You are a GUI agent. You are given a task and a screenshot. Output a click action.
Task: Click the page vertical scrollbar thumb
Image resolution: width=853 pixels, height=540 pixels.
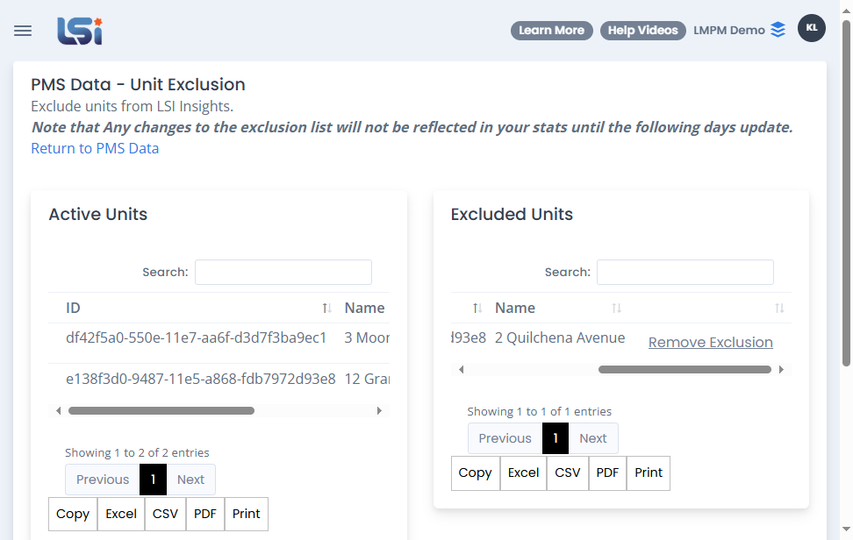[846, 193]
